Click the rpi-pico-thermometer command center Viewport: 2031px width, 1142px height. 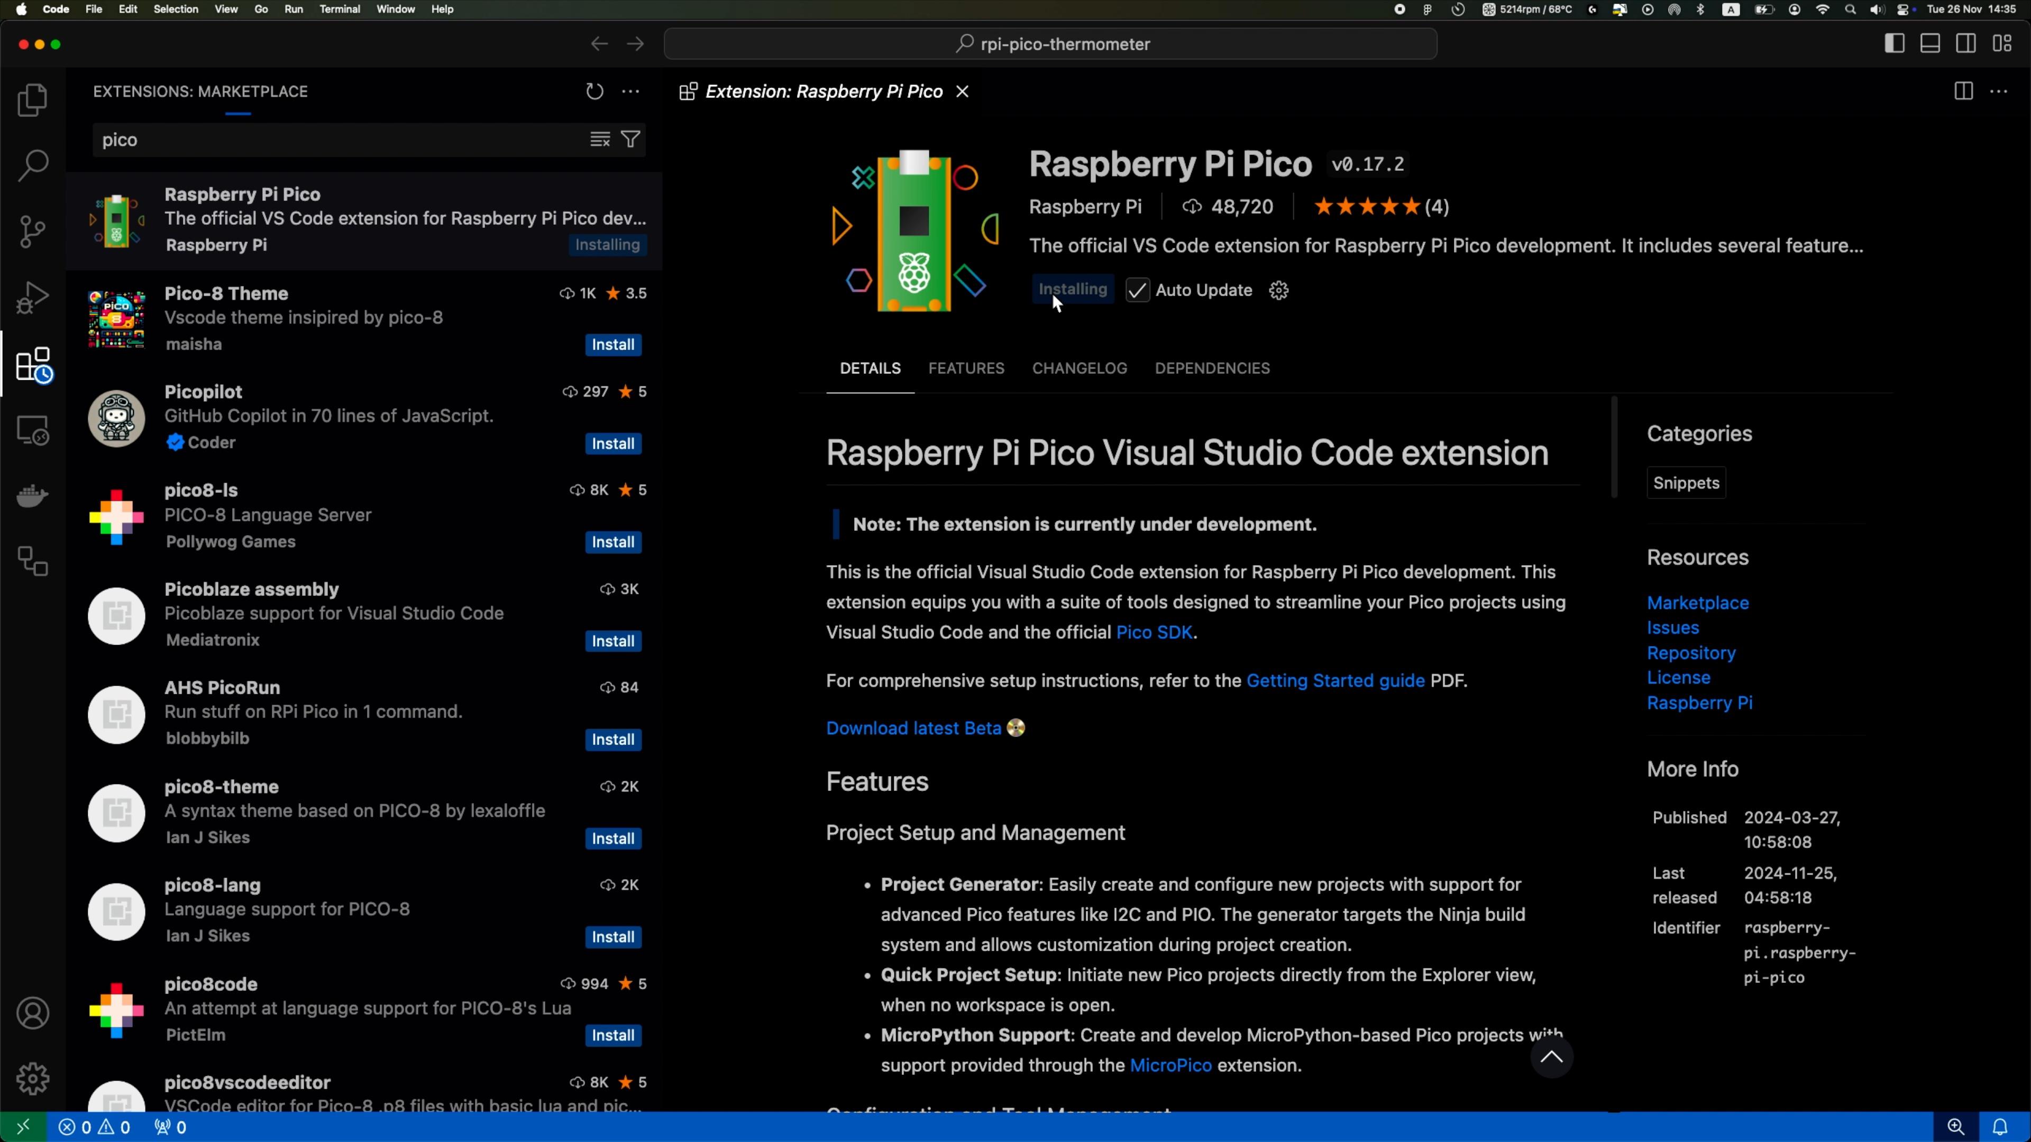[x=1050, y=44]
